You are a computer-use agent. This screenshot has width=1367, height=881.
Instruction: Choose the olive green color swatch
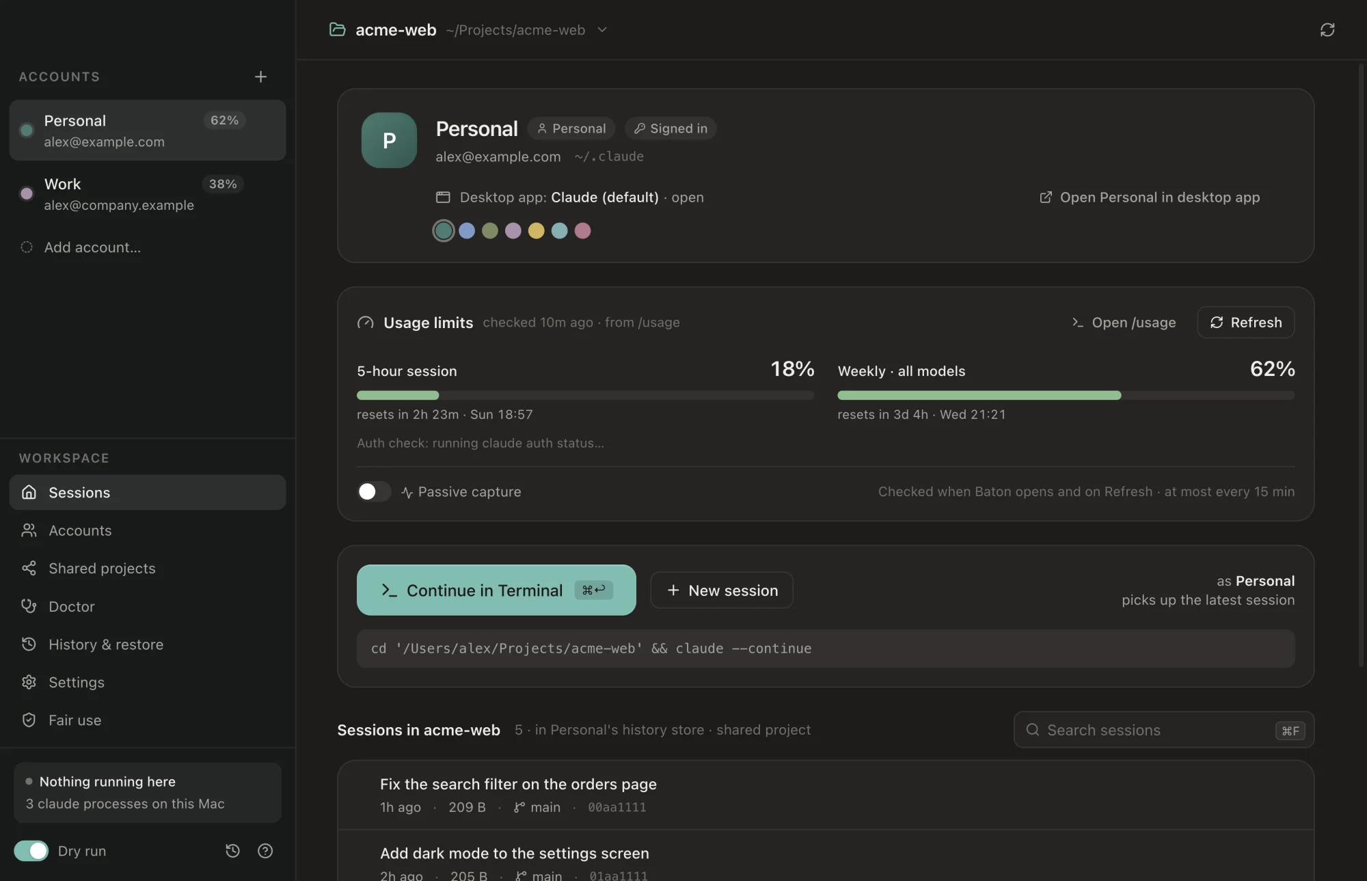[490, 231]
